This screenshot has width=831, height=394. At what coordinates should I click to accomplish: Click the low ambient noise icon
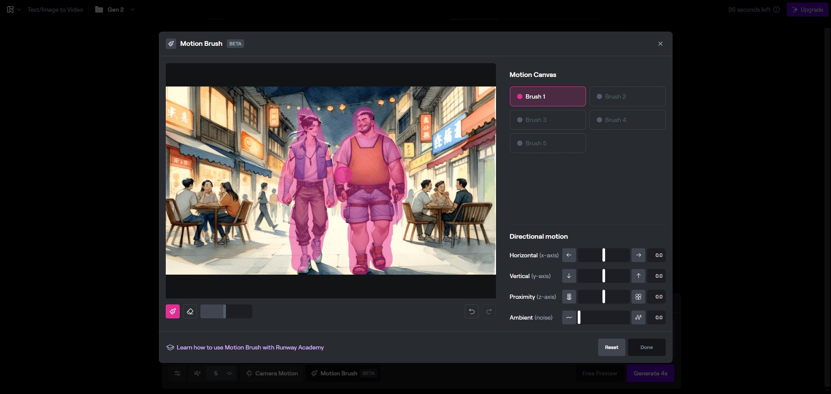pos(569,317)
